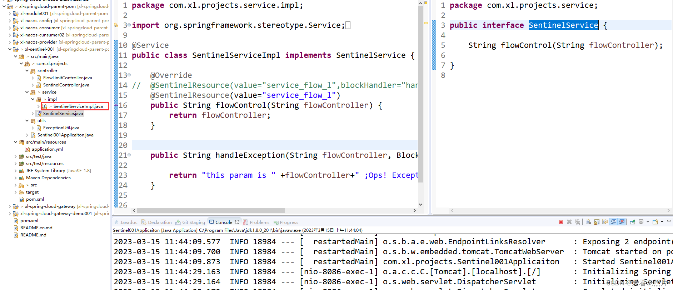Click Remove Launch icon in the Console toolbar
Viewport: 673px width, 290px height.
coord(569,222)
